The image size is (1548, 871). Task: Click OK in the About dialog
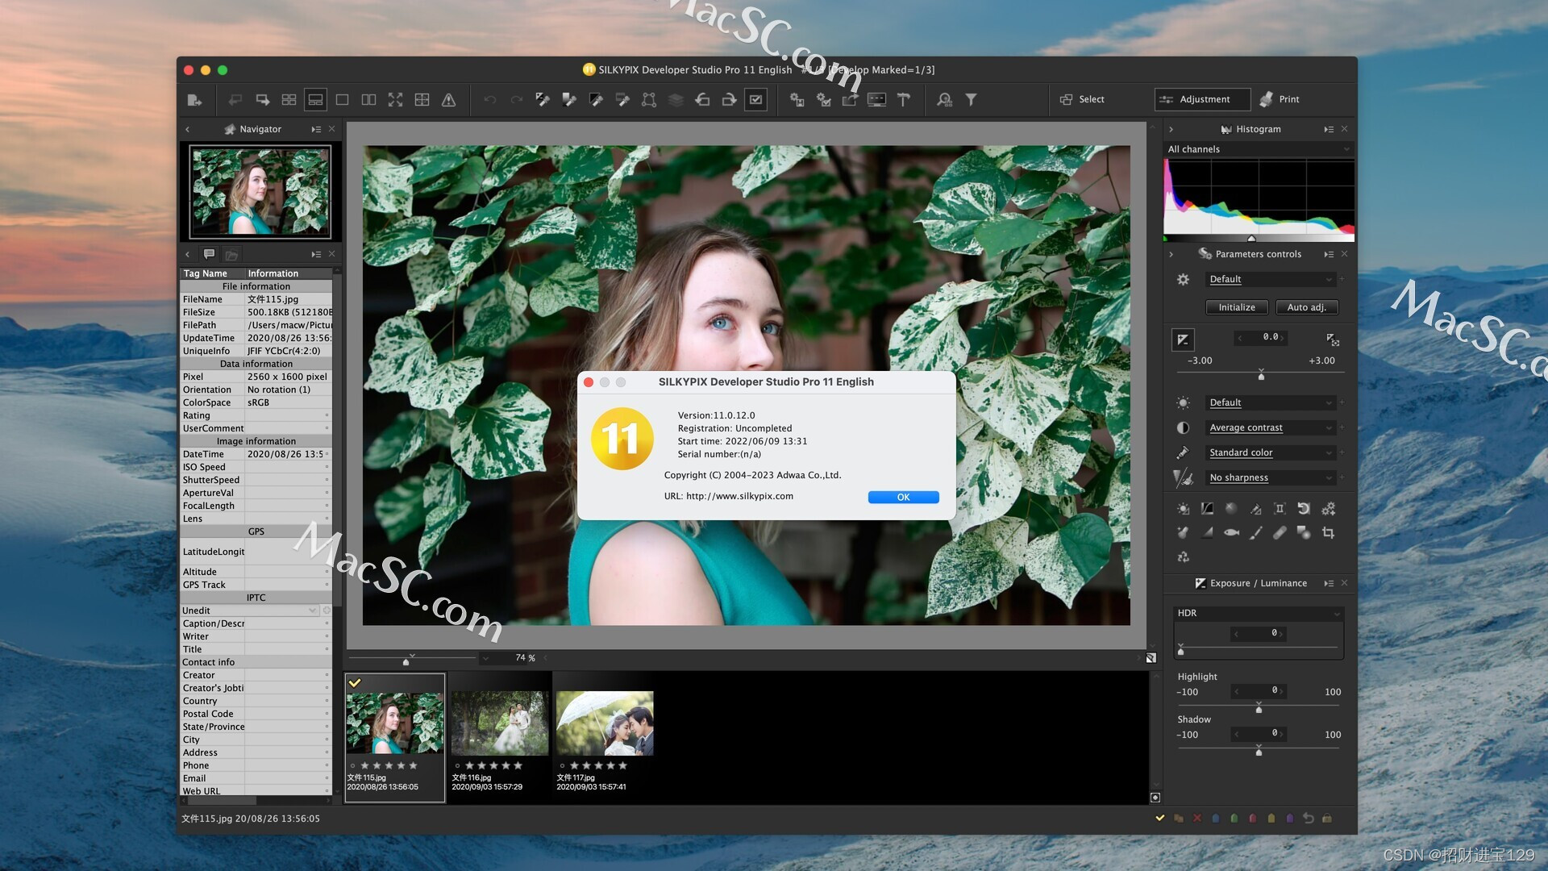point(903,498)
